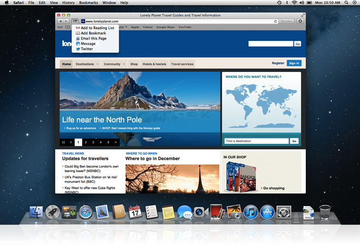
Task: Click the Register link
Action: [x=278, y=63]
